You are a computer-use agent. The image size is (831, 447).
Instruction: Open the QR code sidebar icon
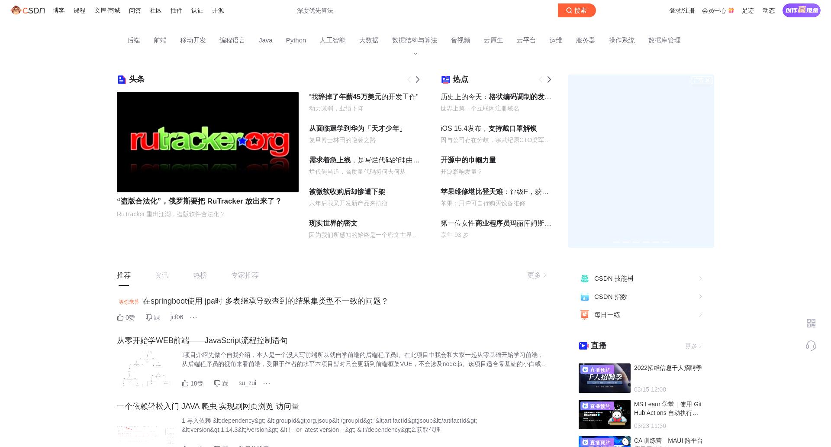(811, 323)
